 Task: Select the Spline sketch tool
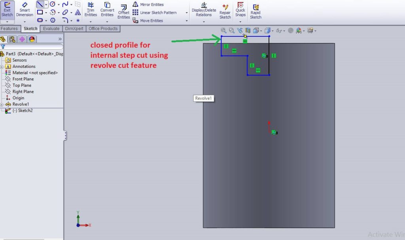[x=65, y=4]
